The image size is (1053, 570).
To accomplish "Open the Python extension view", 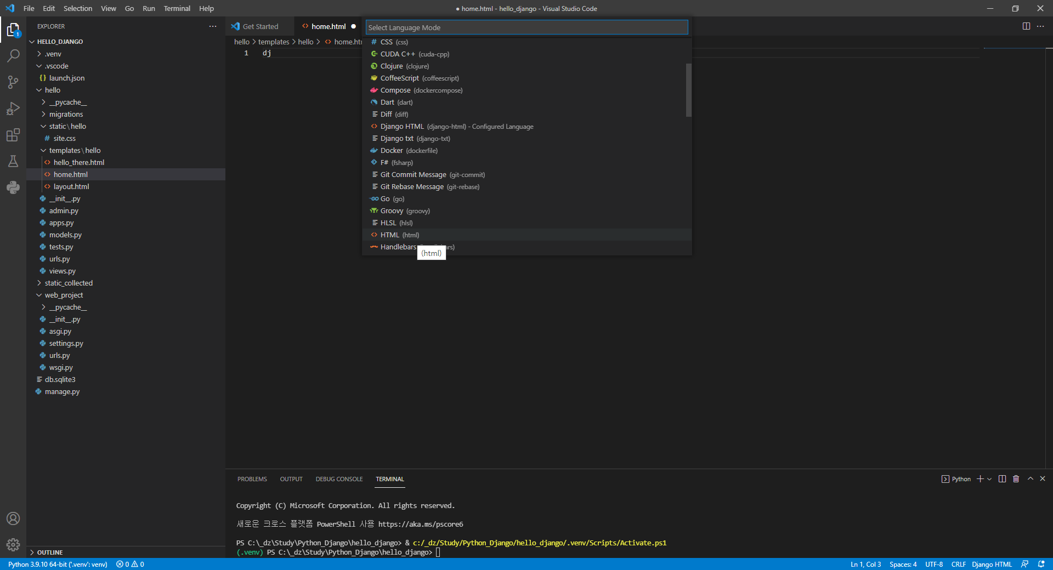I will [13, 187].
